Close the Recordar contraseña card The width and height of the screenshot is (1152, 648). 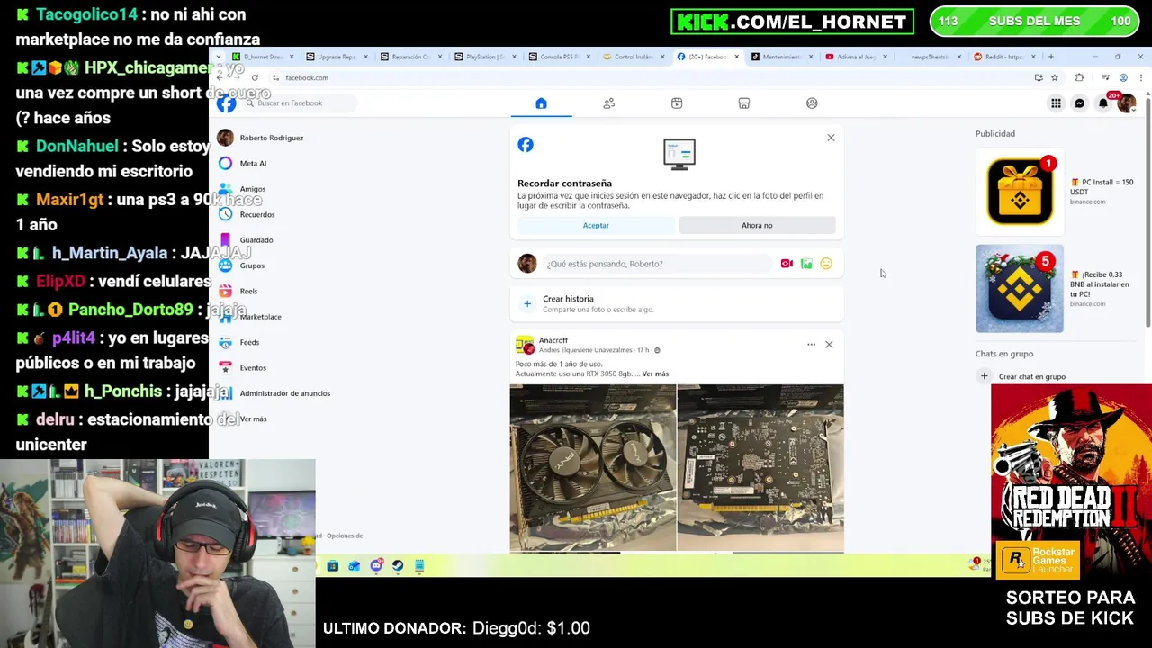click(x=831, y=138)
